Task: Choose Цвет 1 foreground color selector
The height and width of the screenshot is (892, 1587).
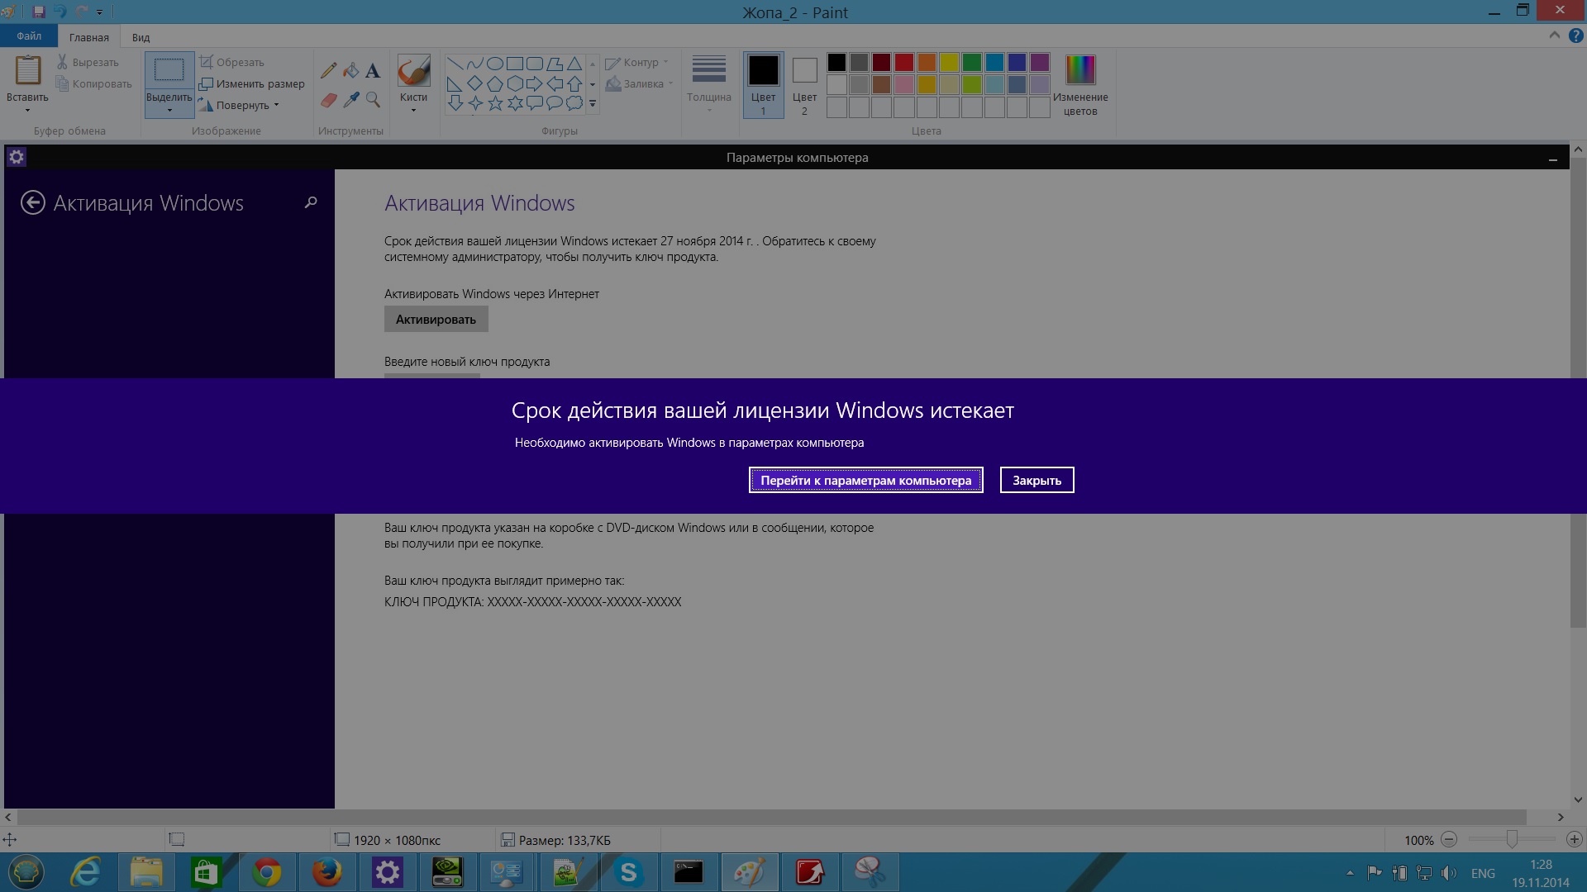Action: coord(763,85)
